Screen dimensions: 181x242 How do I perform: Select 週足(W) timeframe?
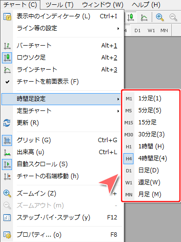click(x=149, y=182)
